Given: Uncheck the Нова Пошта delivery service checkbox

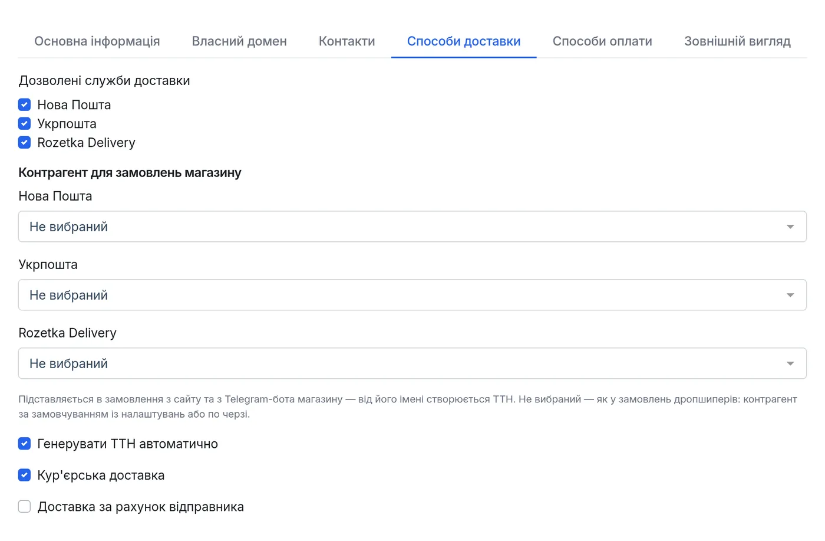Looking at the screenshot, I should click(x=24, y=105).
